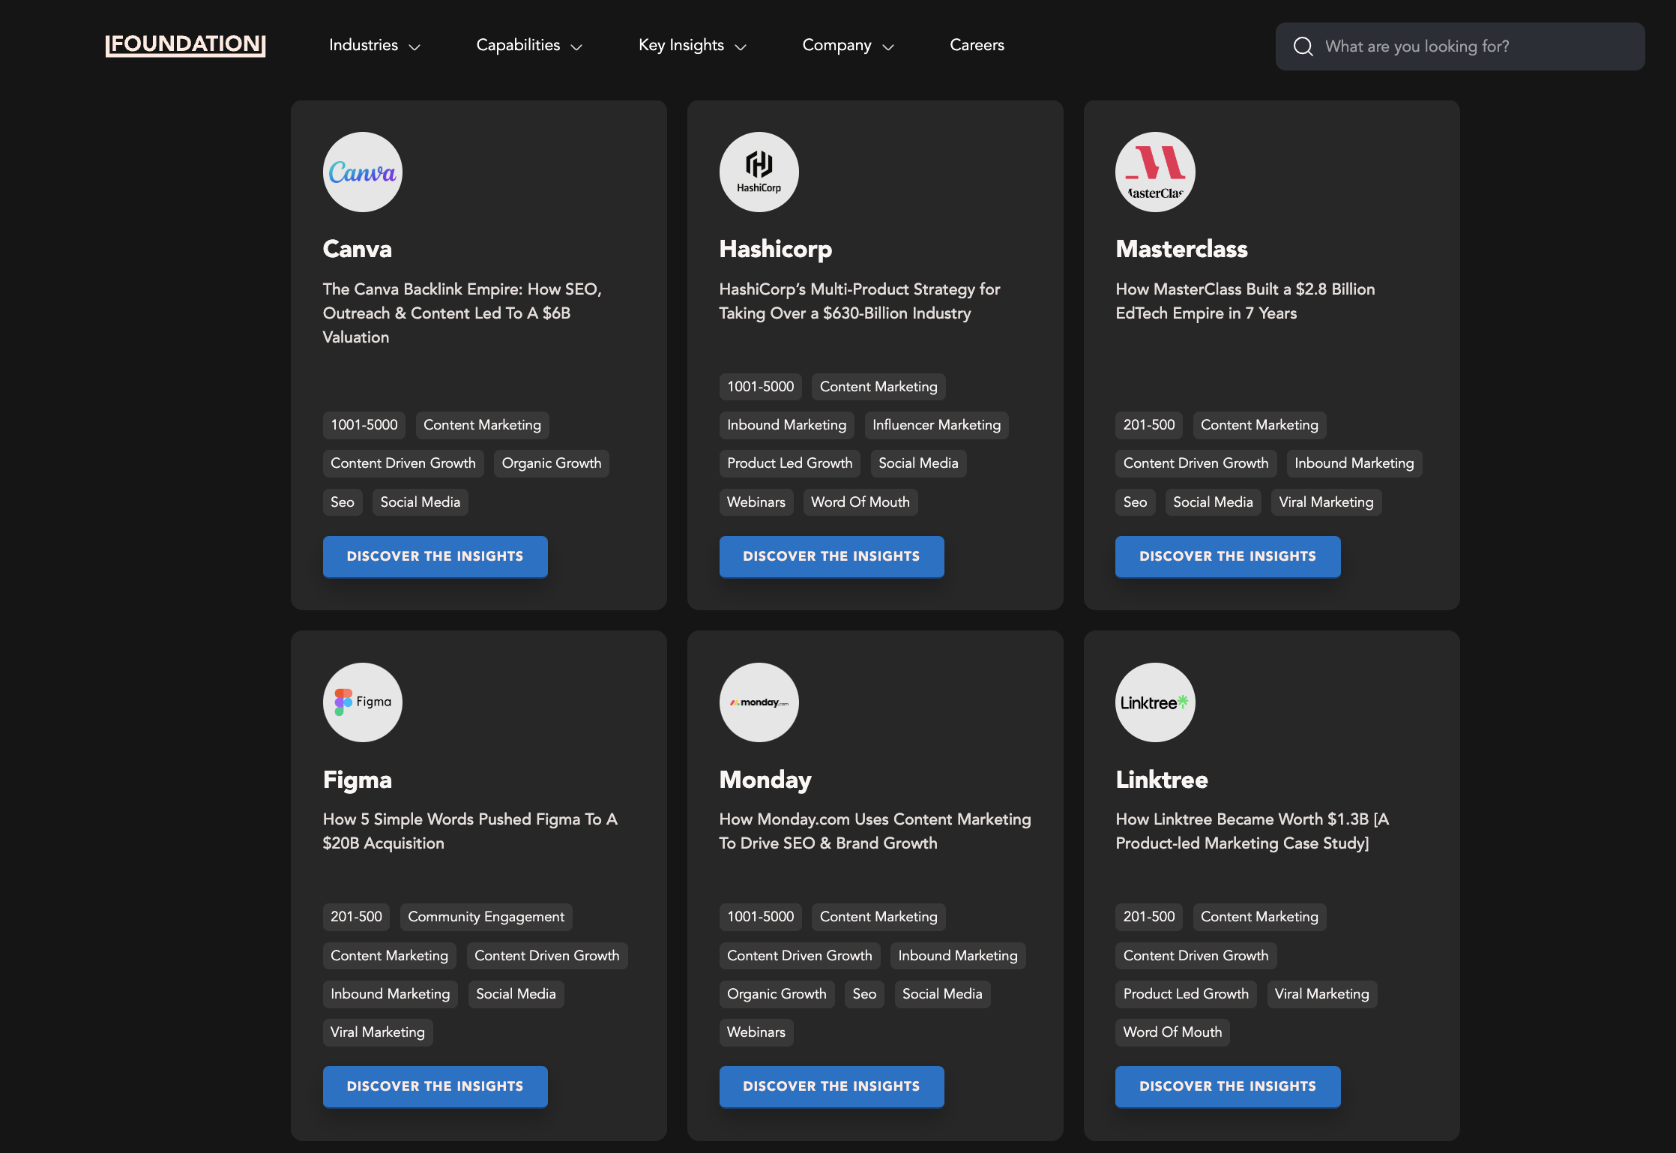Screen dimensions: 1676x1153
Task: Expand the Capabilities menu chevron
Action: click(576, 47)
